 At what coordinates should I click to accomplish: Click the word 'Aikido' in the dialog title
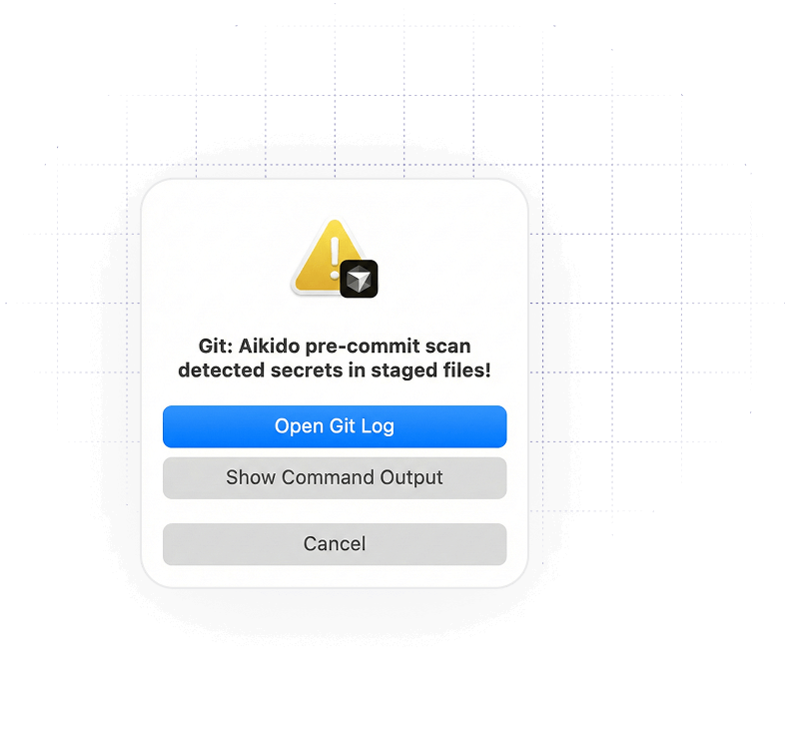pos(270,346)
